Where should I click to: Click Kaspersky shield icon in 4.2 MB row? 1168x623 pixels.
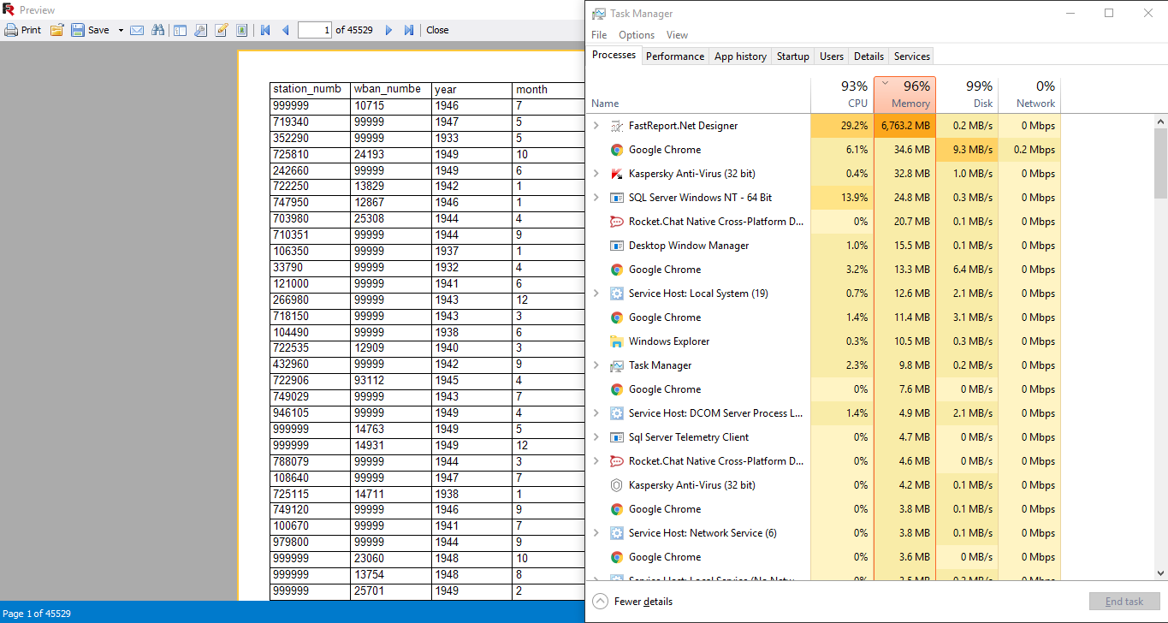[616, 485]
